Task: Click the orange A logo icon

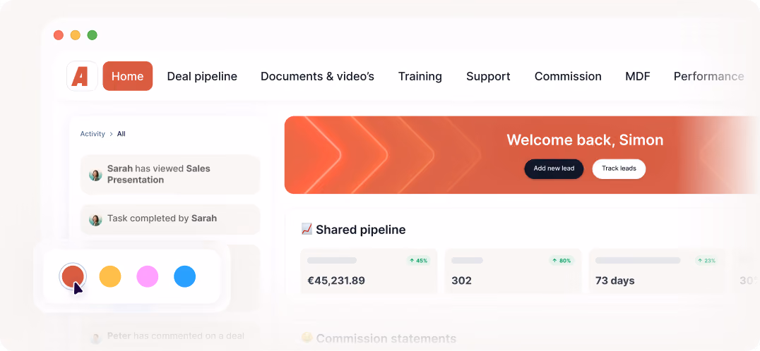Action: (x=82, y=76)
